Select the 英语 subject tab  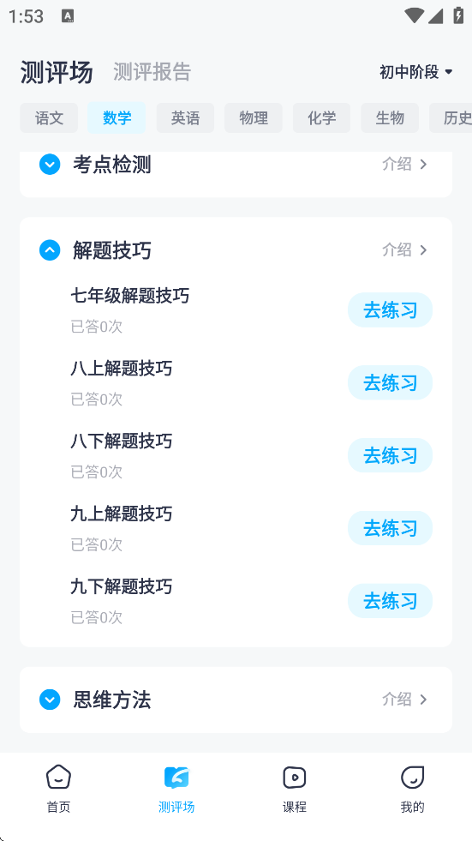click(x=185, y=118)
